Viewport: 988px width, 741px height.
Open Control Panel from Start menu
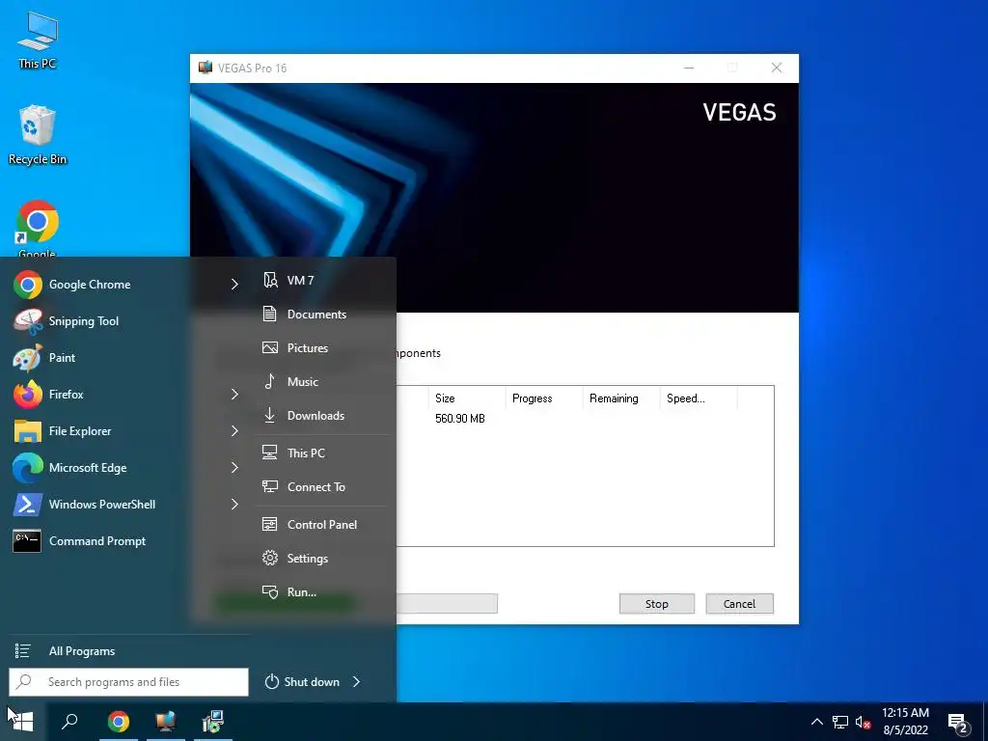click(322, 524)
